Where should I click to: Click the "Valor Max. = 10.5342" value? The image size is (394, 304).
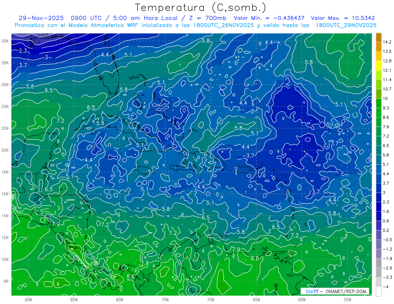(x=343, y=18)
